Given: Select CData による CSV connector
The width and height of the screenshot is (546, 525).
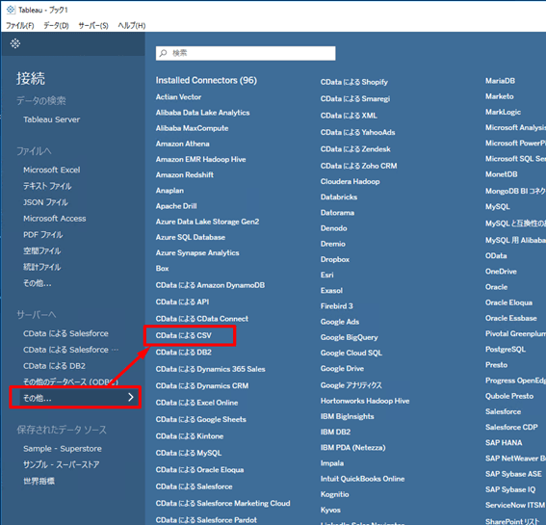Looking at the screenshot, I should click(x=184, y=335).
